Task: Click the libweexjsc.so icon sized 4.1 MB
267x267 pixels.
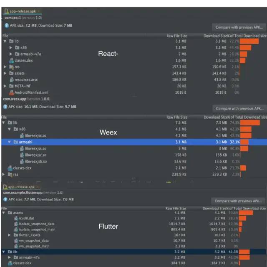Action: click(22, 135)
